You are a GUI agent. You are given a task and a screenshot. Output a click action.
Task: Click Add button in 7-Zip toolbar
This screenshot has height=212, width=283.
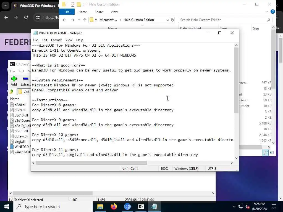coord(14,81)
